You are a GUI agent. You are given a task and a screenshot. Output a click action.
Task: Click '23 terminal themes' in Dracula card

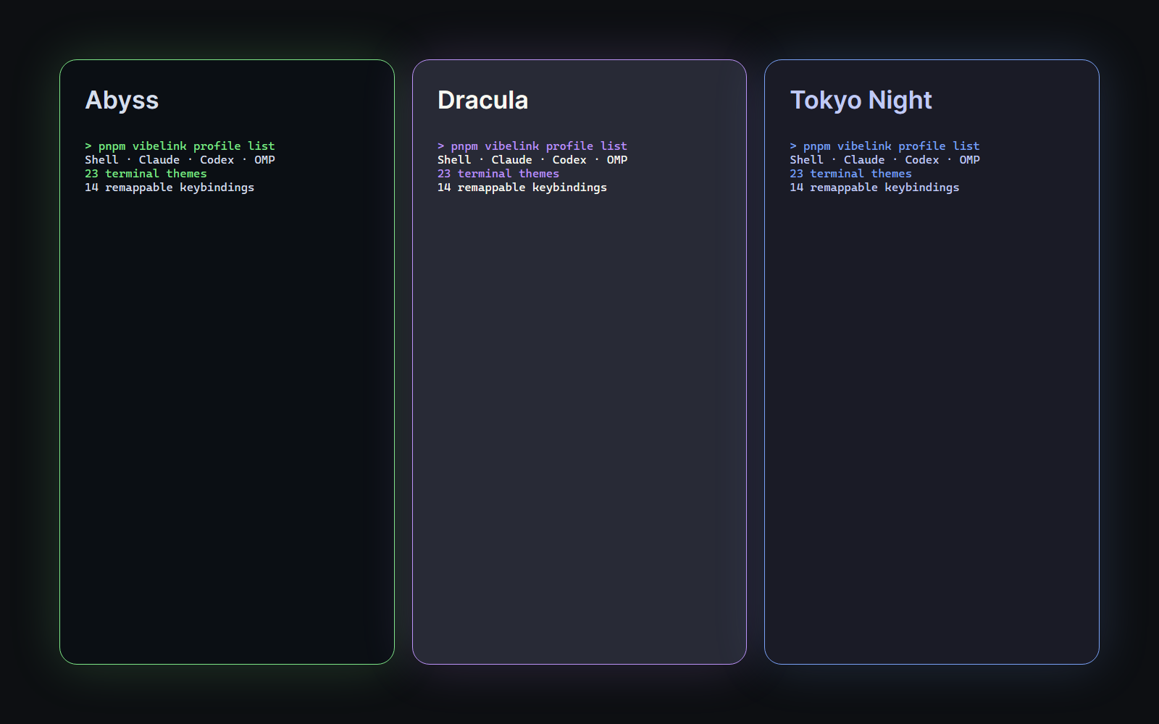(498, 174)
